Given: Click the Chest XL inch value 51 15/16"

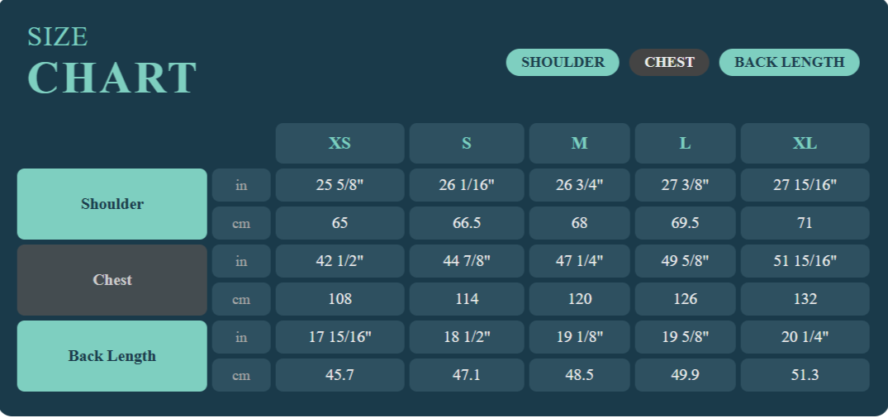Looking at the screenshot, I should (805, 261).
